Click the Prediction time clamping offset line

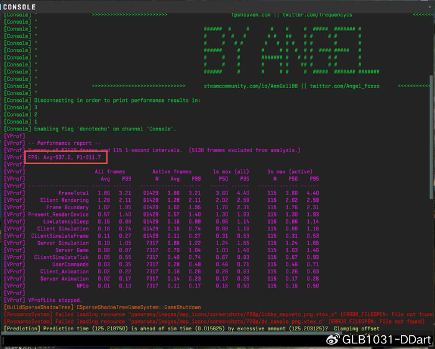click(x=191, y=329)
